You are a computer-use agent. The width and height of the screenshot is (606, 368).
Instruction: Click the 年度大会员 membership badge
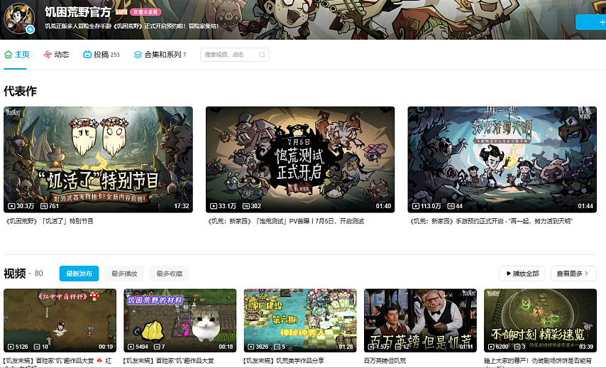coord(145,12)
